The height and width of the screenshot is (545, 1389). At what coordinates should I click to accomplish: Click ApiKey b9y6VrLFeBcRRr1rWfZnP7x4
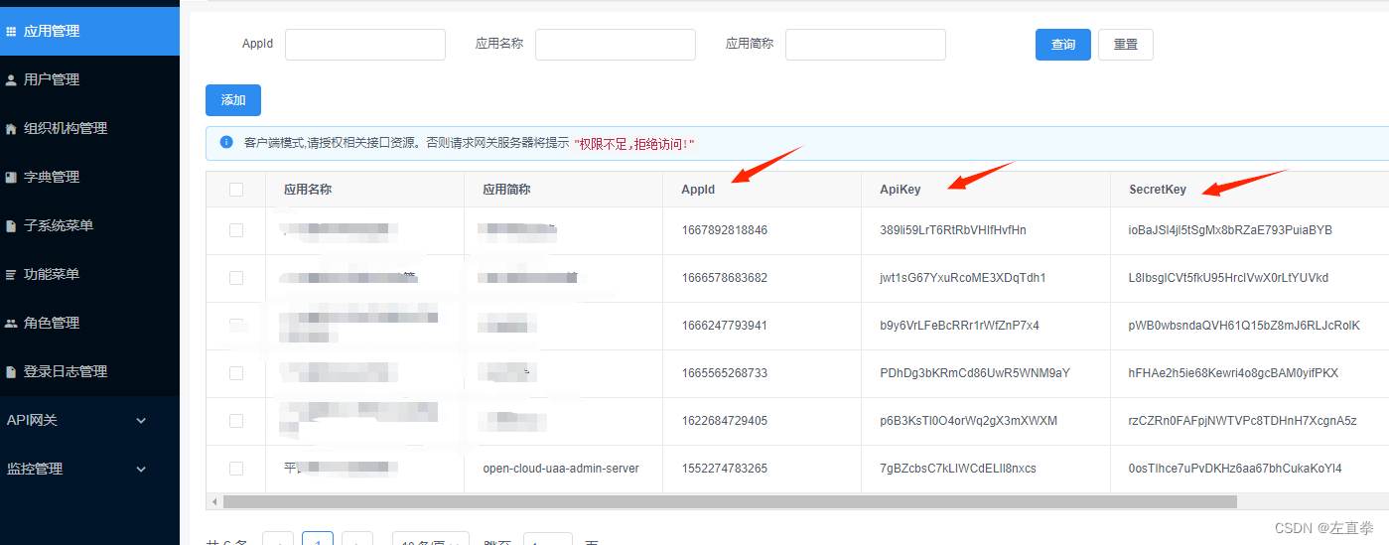tap(960, 326)
